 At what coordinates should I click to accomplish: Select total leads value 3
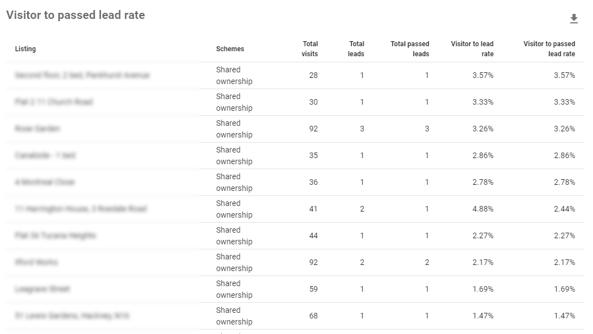coord(362,129)
